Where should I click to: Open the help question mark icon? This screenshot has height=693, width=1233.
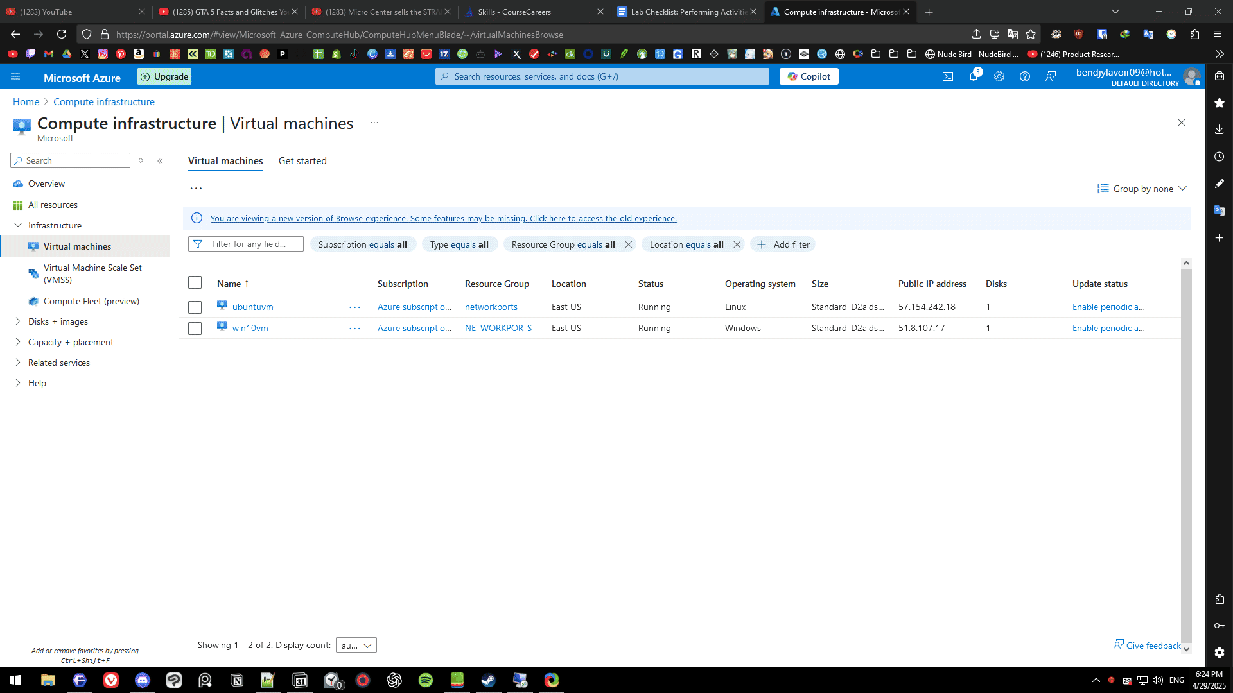tap(1025, 76)
